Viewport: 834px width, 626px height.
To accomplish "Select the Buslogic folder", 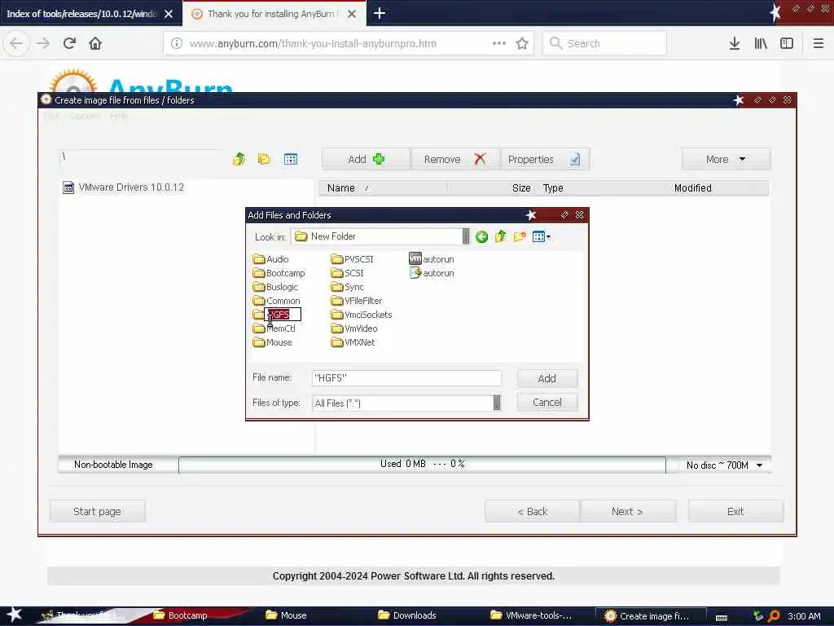I will coord(275,287).
